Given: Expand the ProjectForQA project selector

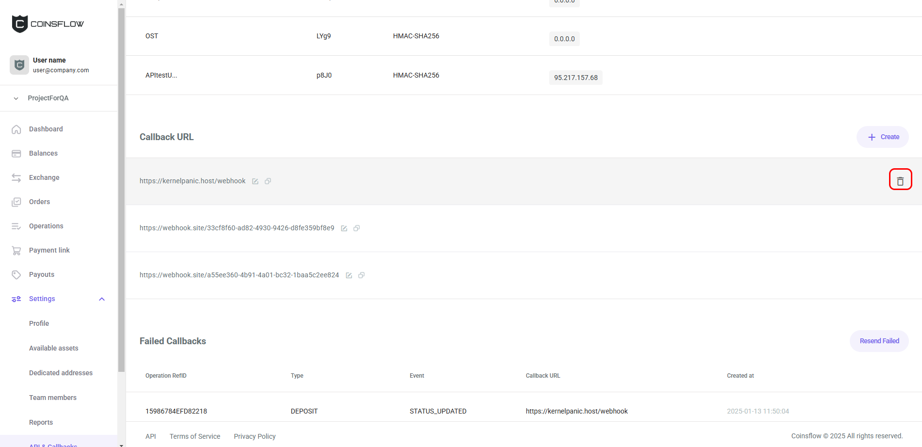Looking at the screenshot, I should [16, 98].
